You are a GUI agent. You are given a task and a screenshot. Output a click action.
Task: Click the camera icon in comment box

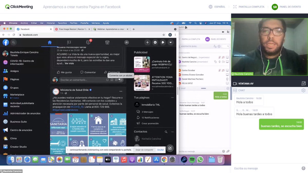pos(112,80)
